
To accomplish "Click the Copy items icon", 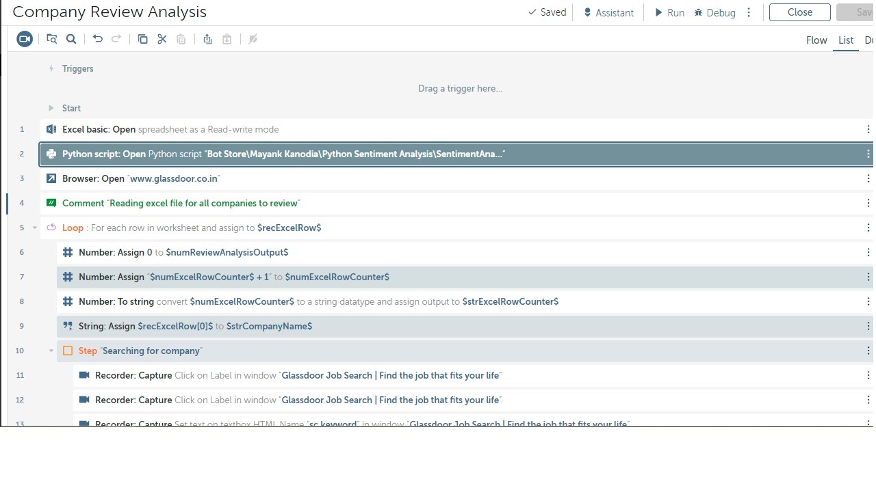I will (142, 39).
